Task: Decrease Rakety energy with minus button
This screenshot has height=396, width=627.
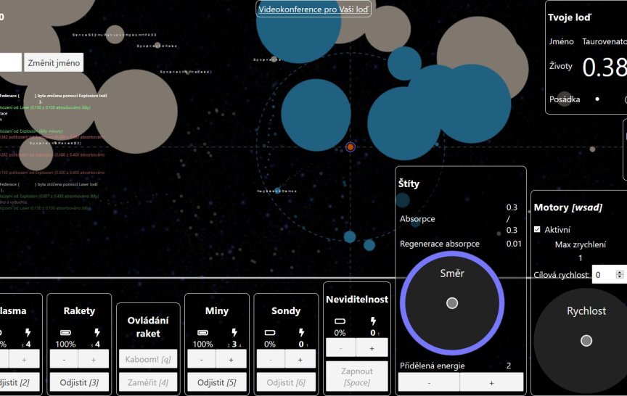Action: click(65, 358)
